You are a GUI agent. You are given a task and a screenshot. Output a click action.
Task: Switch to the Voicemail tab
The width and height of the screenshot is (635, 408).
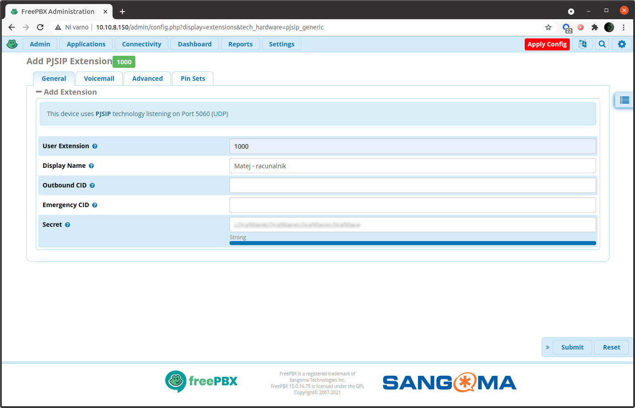click(x=99, y=78)
